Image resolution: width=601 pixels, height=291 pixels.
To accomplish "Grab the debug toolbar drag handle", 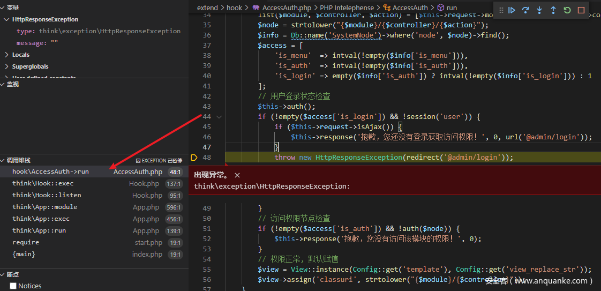I will click(501, 10).
